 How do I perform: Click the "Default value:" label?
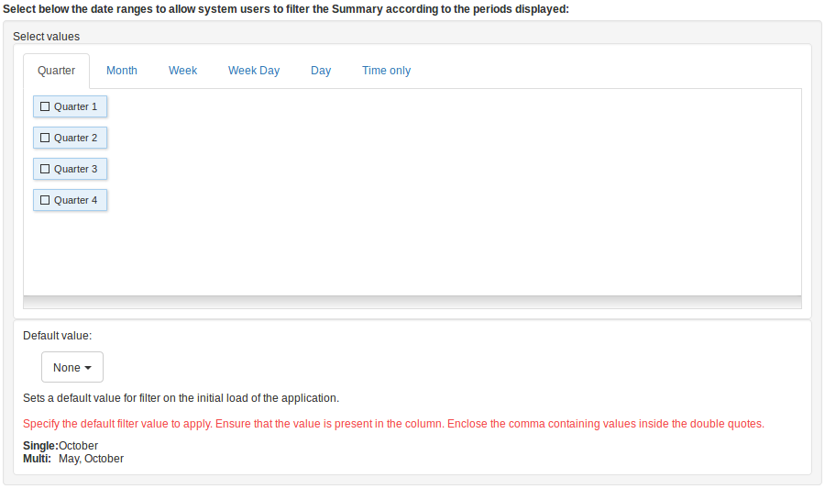click(x=57, y=336)
